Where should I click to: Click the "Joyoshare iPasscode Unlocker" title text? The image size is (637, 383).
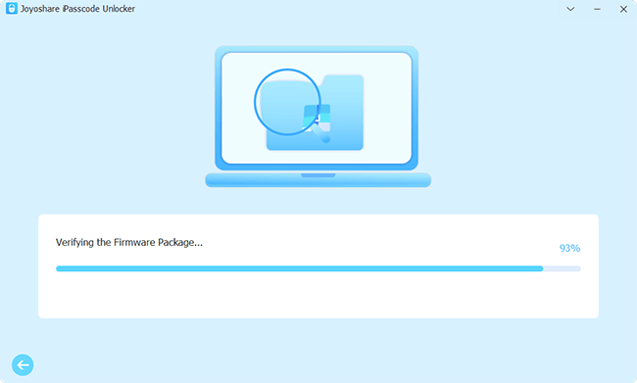(x=77, y=9)
